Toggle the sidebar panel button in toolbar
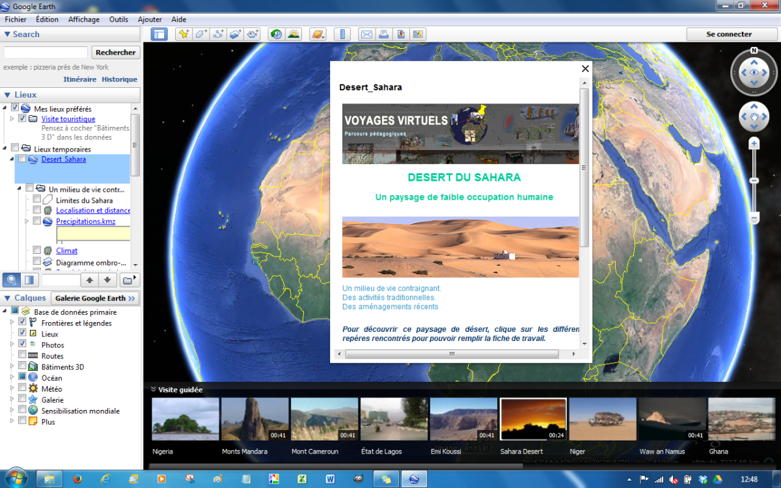The width and height of the screenshot is (781, 488). coord(159,34)
